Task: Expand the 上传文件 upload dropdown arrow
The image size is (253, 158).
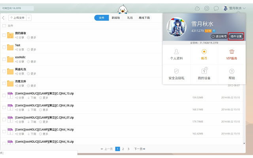Action: click(29, 18)
